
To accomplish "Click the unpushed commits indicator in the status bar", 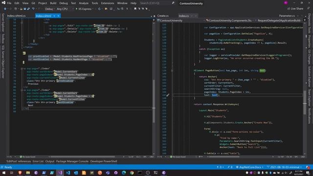I will pyautogui.click(x=220, y=167).
